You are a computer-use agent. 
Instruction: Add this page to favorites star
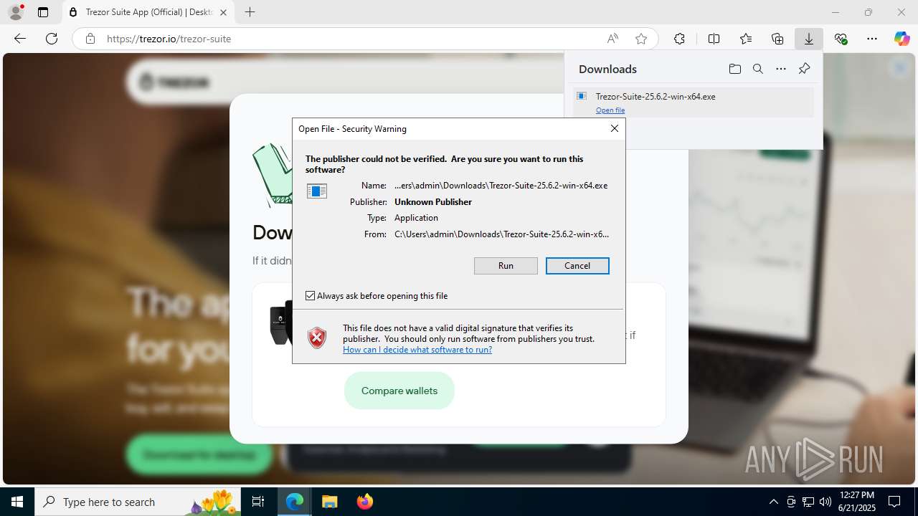641,39
